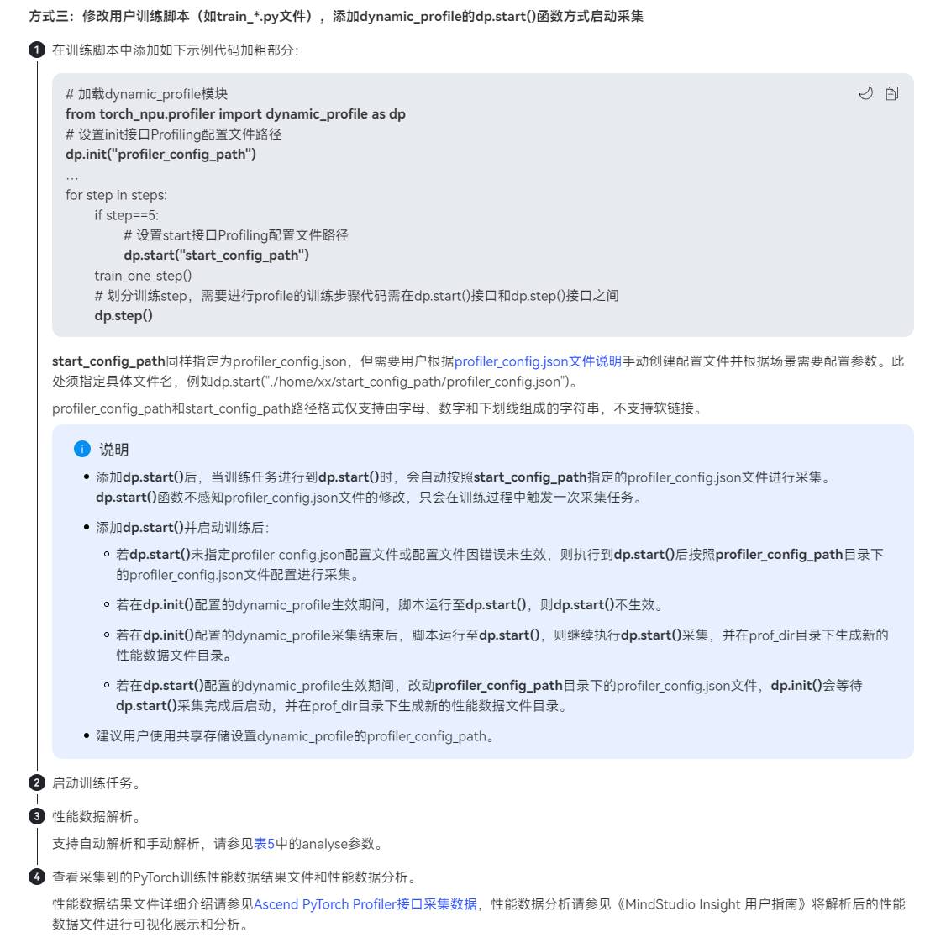The image size is (946, 943).
Task: Toggle dark theme with the code block moon icon
Action: 865,93
